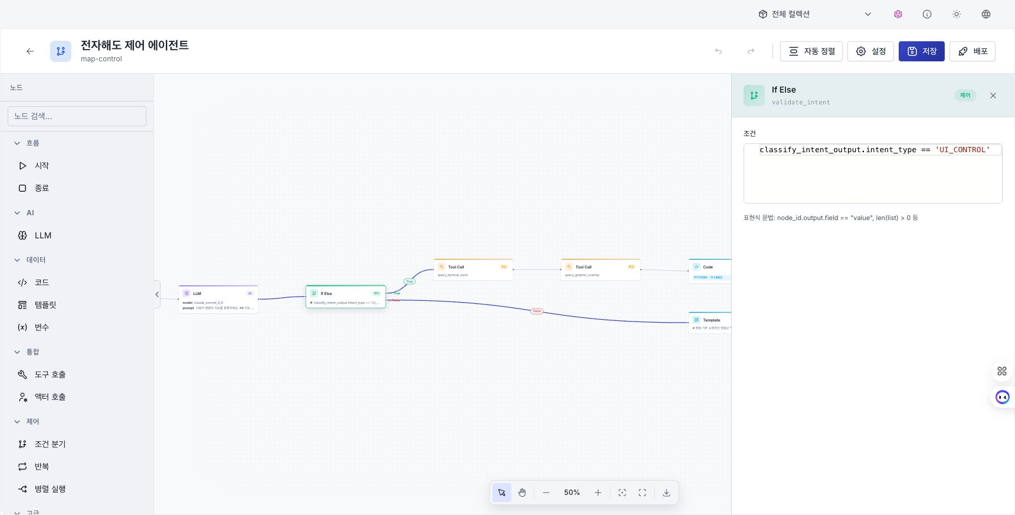Select the 종료 node item

[77, 188]
